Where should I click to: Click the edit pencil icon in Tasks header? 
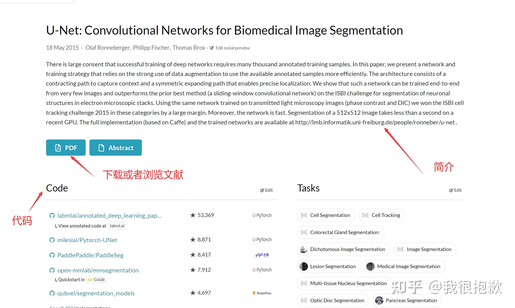[x=451, y=190]
